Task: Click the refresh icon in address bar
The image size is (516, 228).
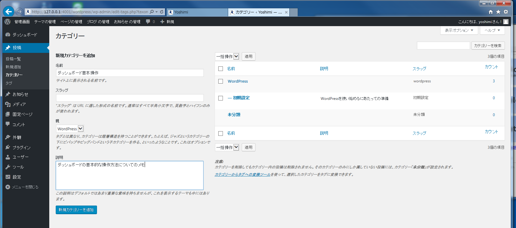Action: tap(162, 12)
